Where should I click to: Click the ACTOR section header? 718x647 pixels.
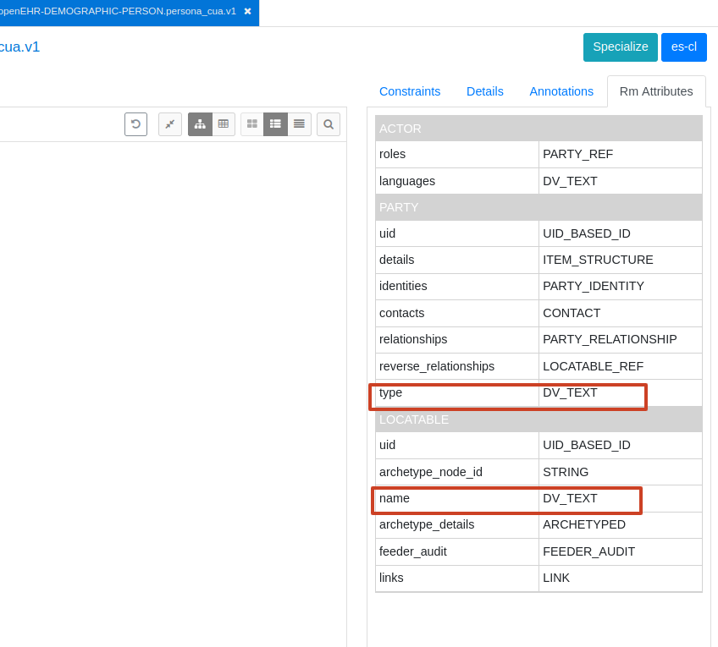538,129
